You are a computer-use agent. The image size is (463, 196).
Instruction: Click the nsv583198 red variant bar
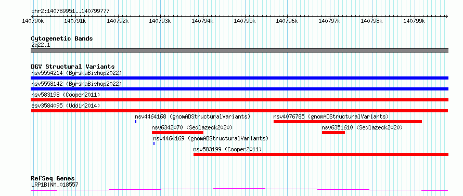click(x=239, y=100)
